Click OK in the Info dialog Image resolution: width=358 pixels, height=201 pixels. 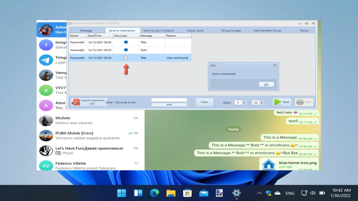click(x=266, y=84)
